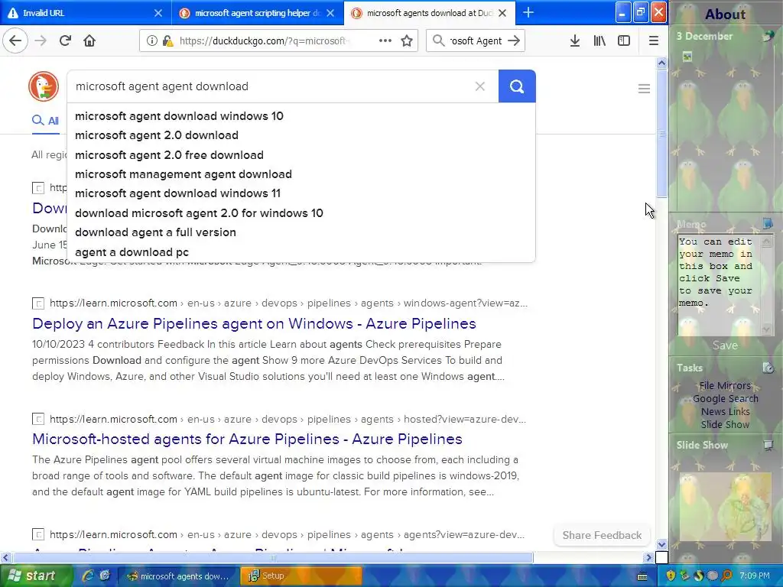Open the Firefox hamburger application menu
Screen dimensions: 783x587
point(653,41)
